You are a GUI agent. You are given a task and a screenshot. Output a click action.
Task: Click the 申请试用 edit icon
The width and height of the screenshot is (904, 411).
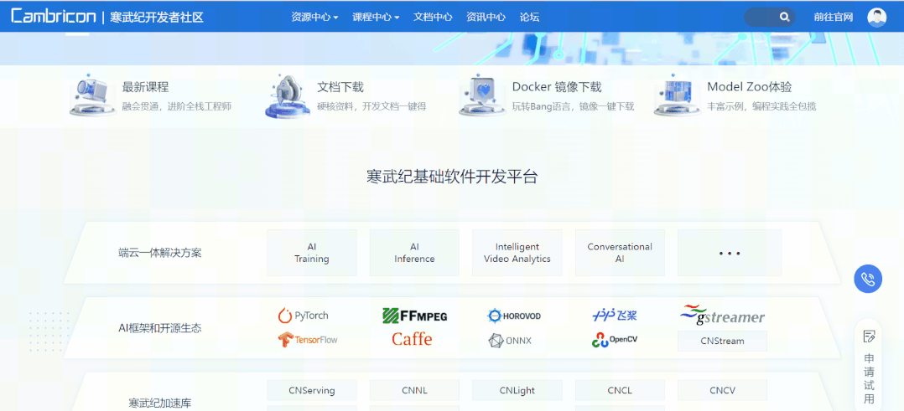pyautogui.click(x=869, y=337)
